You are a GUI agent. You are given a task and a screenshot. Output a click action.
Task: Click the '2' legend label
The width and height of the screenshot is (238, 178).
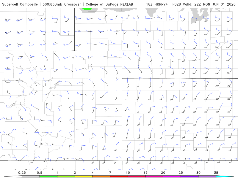point(75,173)
